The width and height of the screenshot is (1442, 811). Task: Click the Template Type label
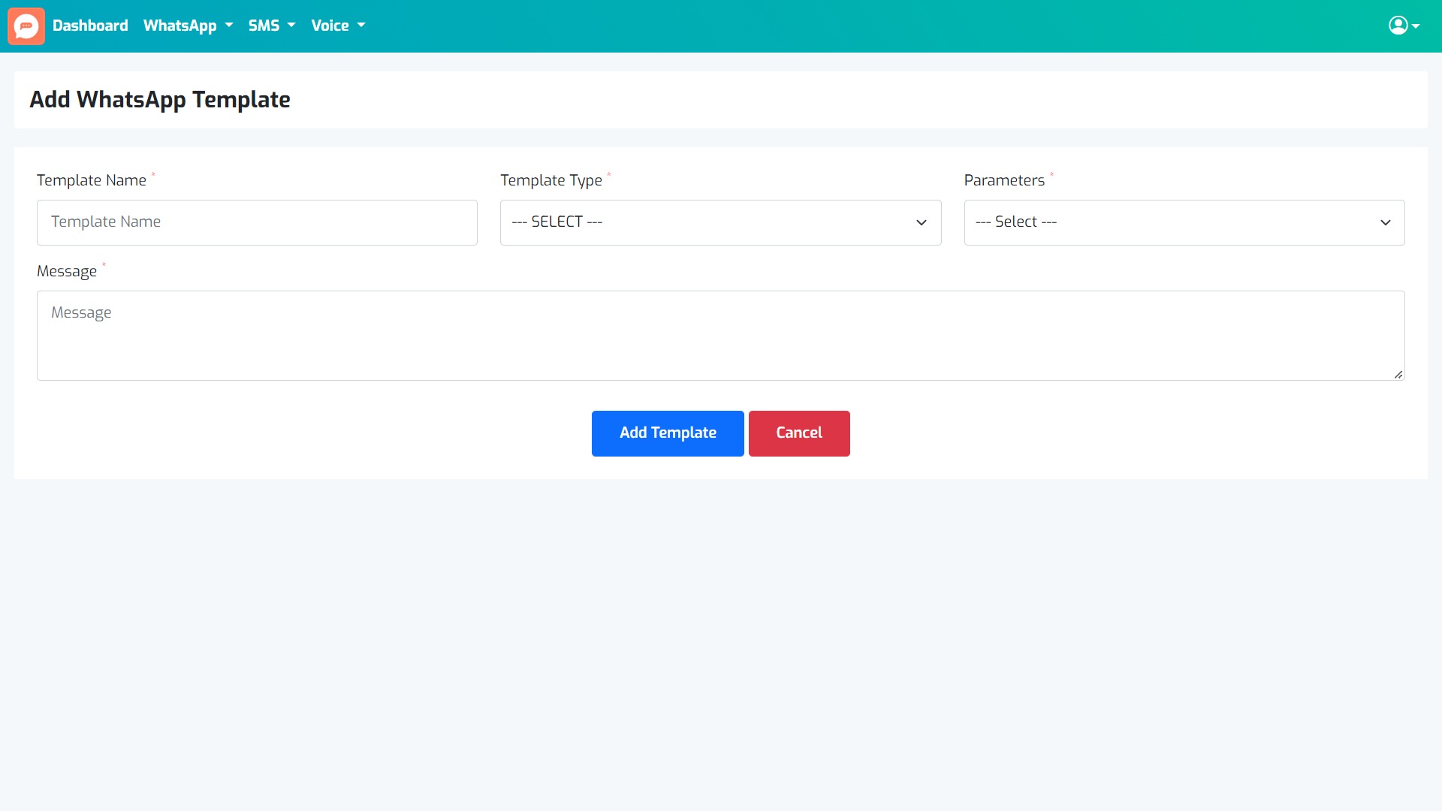click(551, 180)
